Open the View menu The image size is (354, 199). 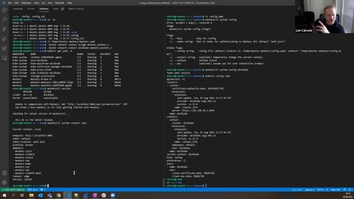(37, 3)
